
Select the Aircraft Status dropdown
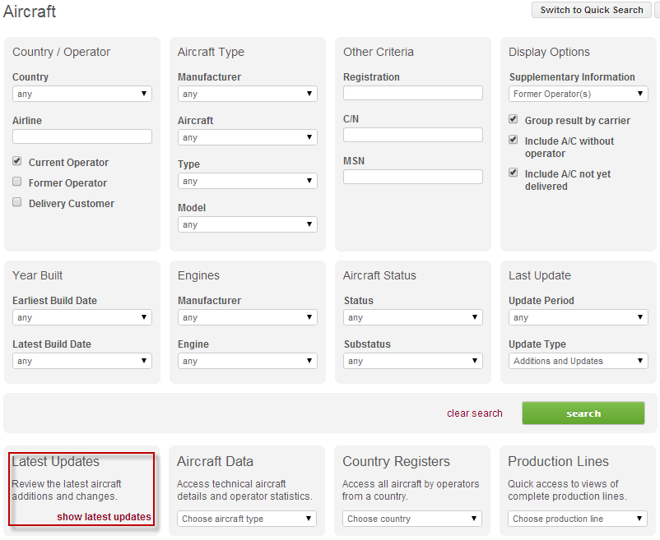pos(413,317)
